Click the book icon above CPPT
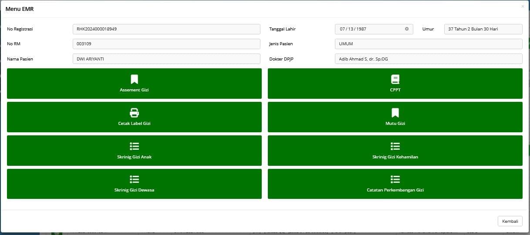The height and width of the screenshot is (235, 530). click(x=395, y=79)
